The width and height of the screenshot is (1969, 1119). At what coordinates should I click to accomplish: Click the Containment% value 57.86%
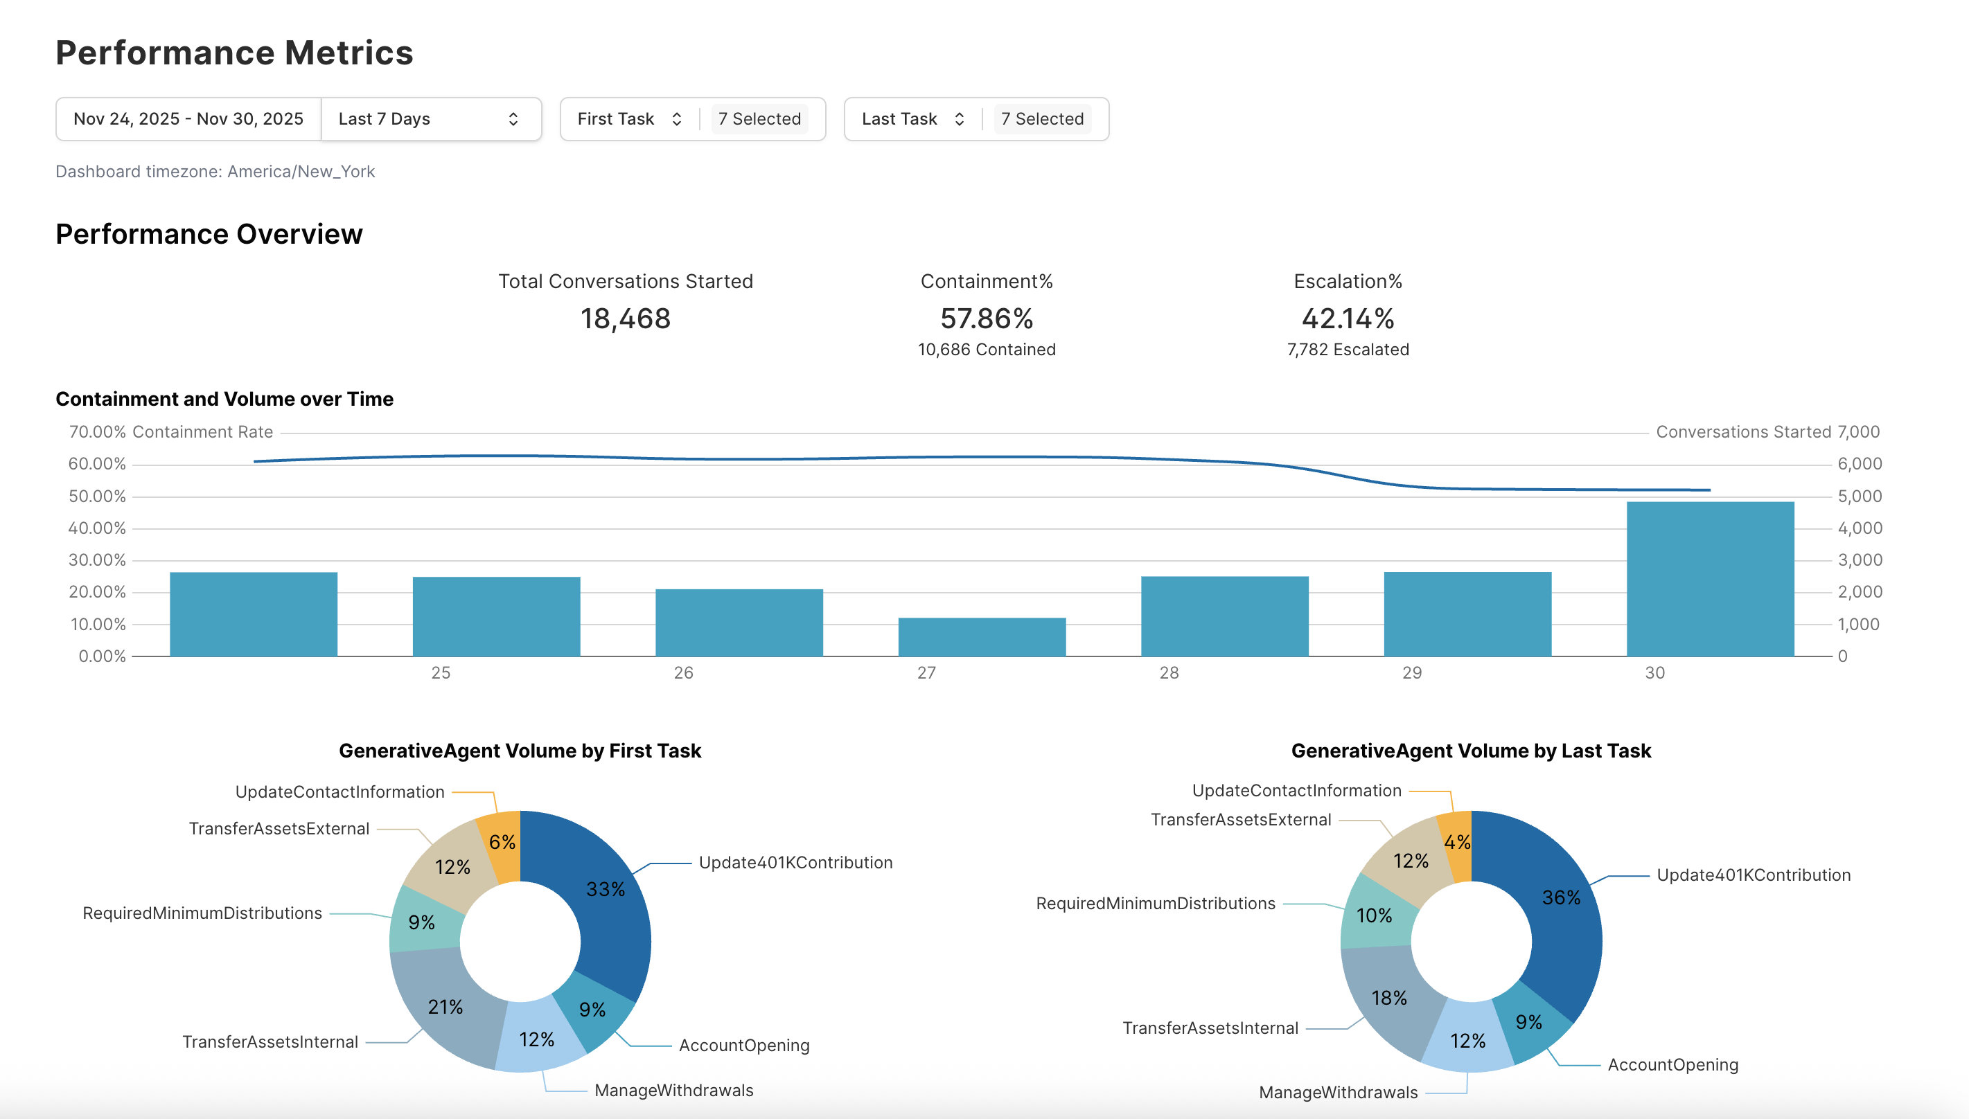[x=987, y=319]
